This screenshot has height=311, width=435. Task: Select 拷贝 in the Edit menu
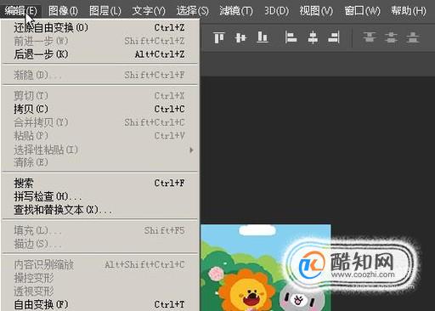click(99, 109)
